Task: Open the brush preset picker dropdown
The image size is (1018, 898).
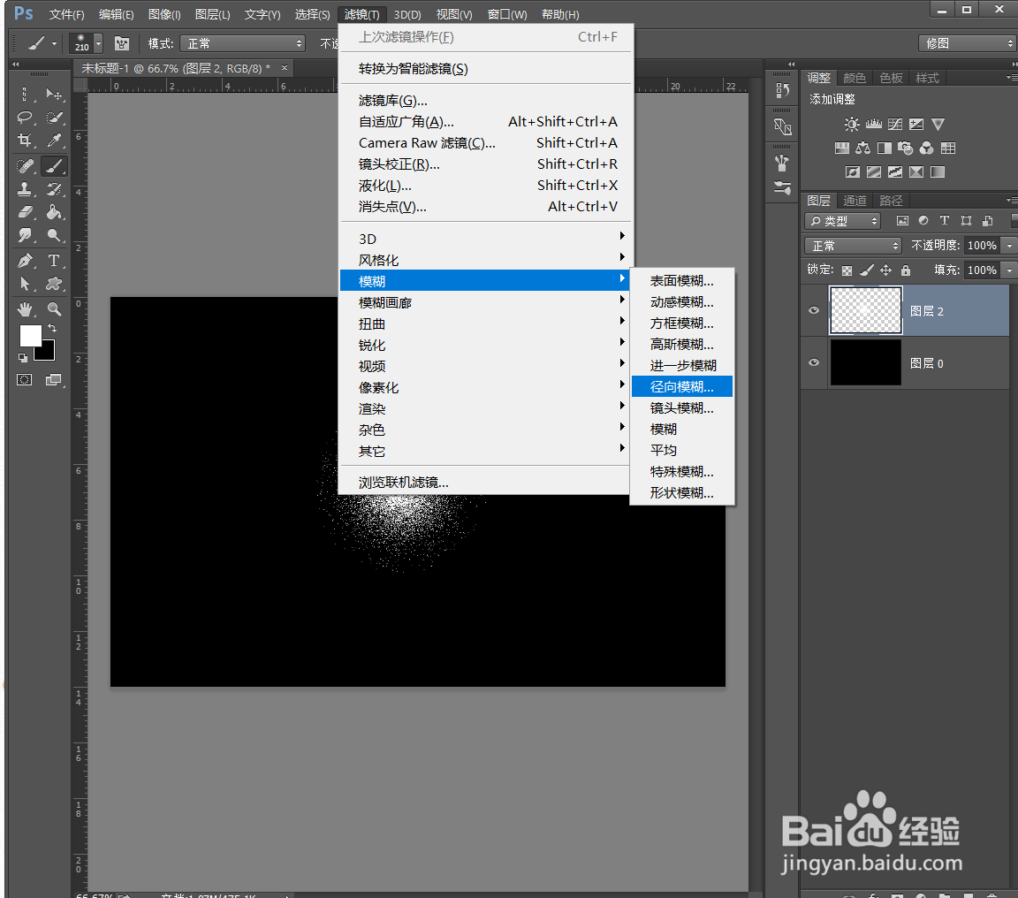Action: pyautogui.click(x=98, y=43)
